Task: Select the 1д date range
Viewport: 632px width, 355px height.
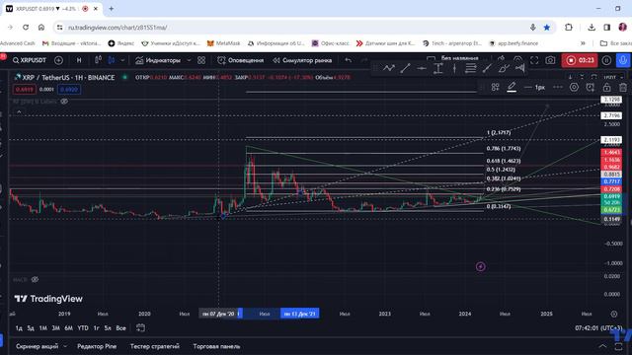Action: tap(19, 328)
